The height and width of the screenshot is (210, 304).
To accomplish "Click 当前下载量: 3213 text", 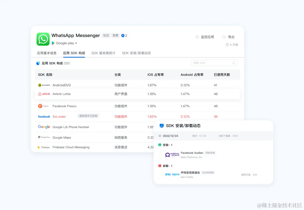I will point(228,136).
